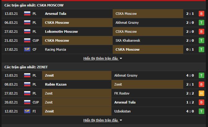
Task: Select CSKA Moscow in SKA Khabarovsk cup match
Action: pyautogui.click(x=57, y=40)
